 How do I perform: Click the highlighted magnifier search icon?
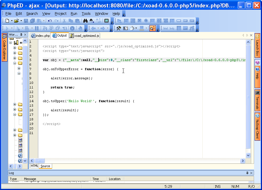[153, 28]
